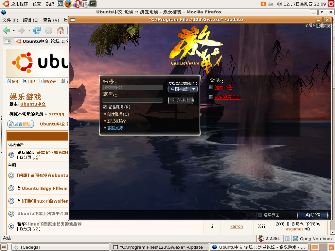Stop page loading in Firefox

(49, 30)
